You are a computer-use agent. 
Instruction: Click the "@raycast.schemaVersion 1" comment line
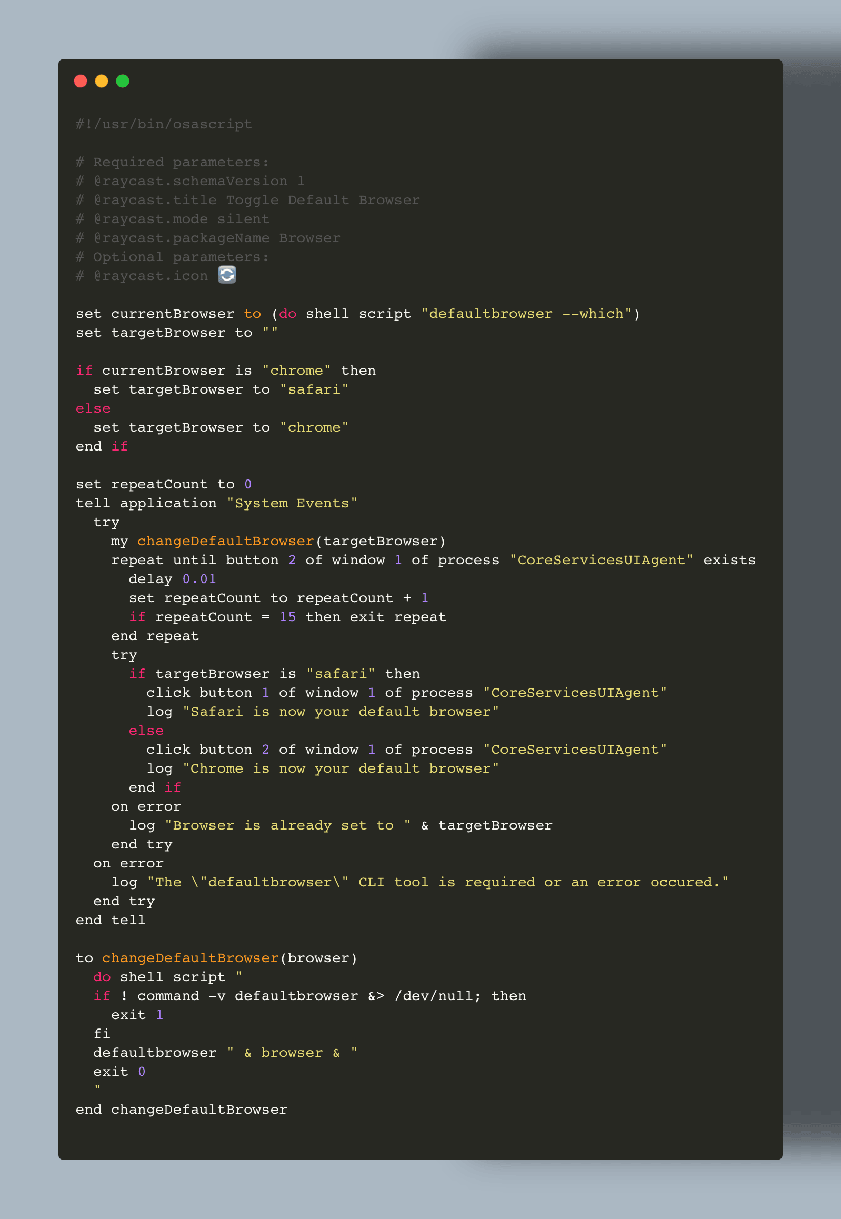coord(190,181)
